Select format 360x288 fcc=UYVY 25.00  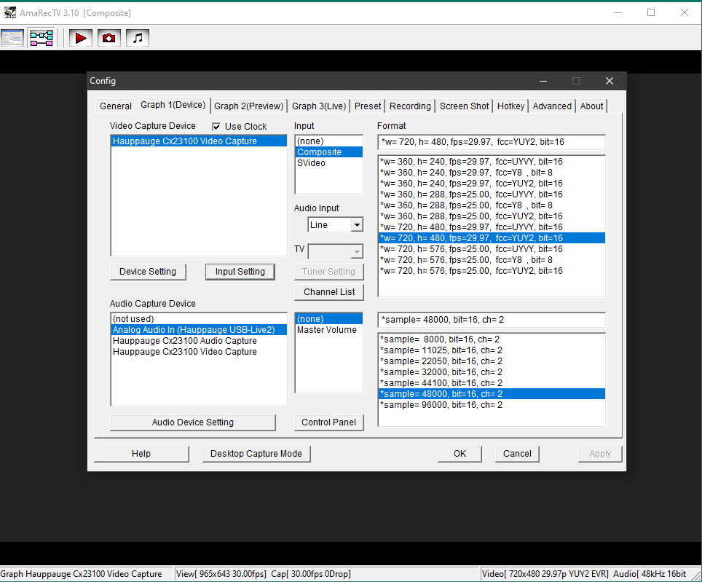tap(492, 194)
